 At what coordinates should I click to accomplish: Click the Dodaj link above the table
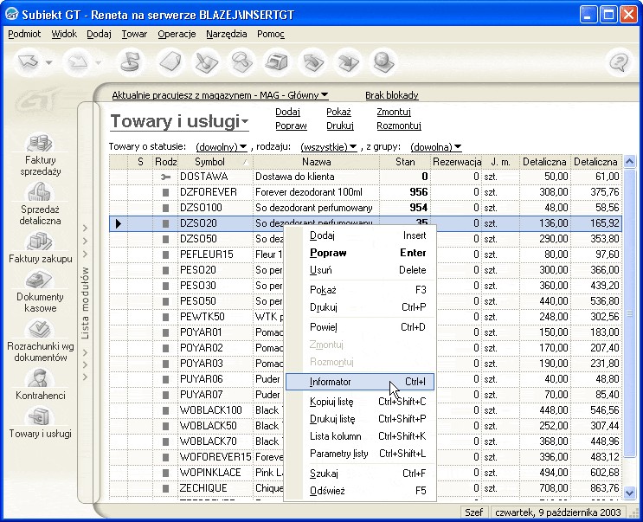pyautogui.click(x=287, y=112)
